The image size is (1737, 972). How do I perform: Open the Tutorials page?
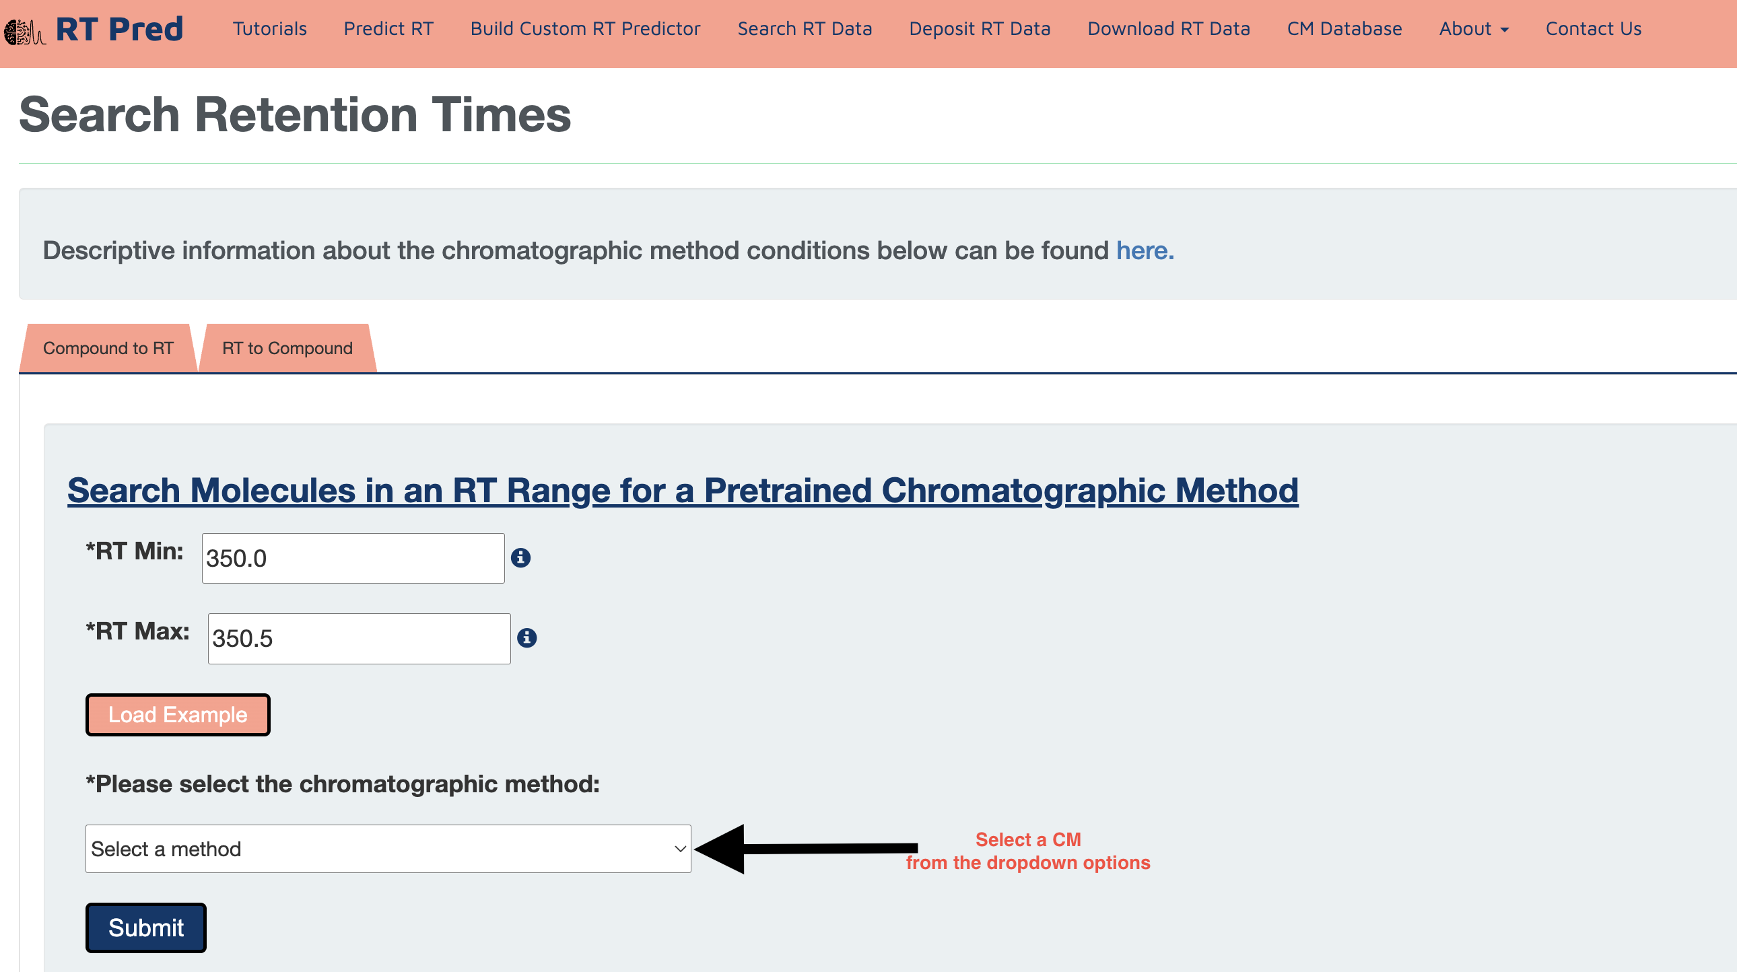click(270, 29)
